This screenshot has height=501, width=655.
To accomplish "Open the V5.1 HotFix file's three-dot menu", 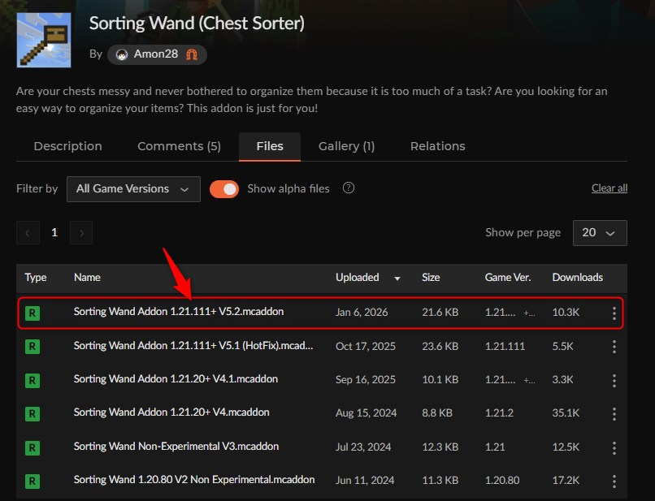I will click(614, 347).
